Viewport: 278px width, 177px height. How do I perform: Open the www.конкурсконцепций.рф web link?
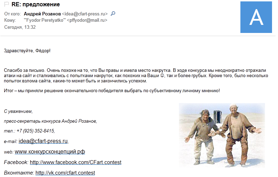click(50, 151)
